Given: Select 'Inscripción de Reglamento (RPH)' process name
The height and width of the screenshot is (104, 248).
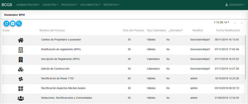Looking at the screenshot, I should point(60,59).
